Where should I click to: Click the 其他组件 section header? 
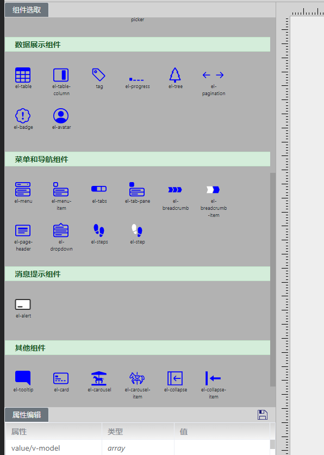138,347
